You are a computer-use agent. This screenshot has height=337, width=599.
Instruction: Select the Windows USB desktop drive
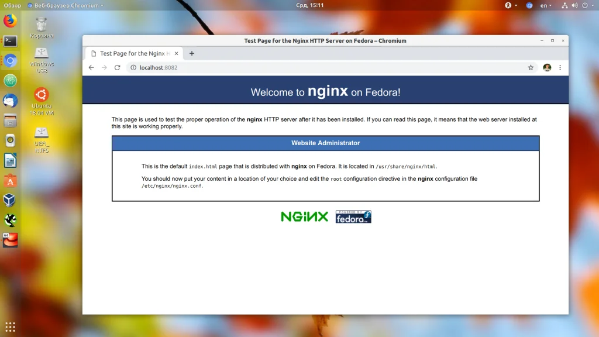pos(42,60)
